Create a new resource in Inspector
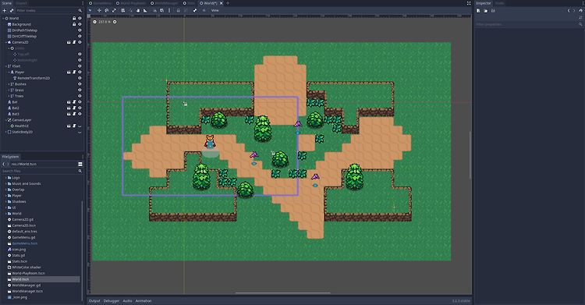Screen dimensions: 585x305 coord(478,10)
